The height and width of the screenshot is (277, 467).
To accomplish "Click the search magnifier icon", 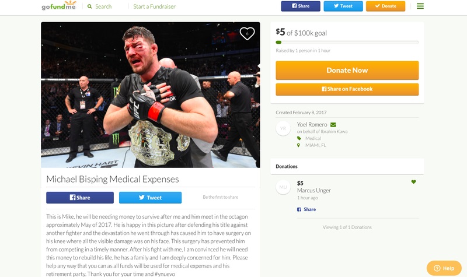I will coord(89,6).
